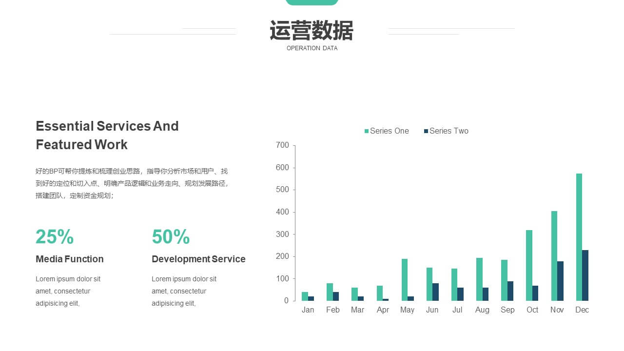The height and width of the screenshot is (351, 624).
Task: Click the 700 value on the vertical axis
Action: point(283,145)
